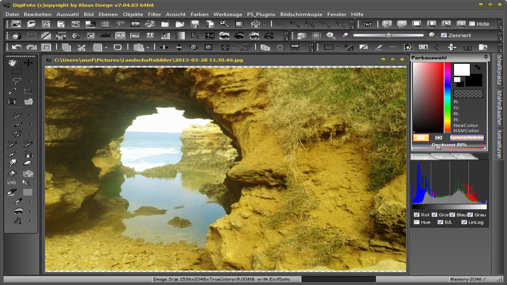Click the printer icon in toolbar
The image size is (507, 285).
(x=255, y=24)
